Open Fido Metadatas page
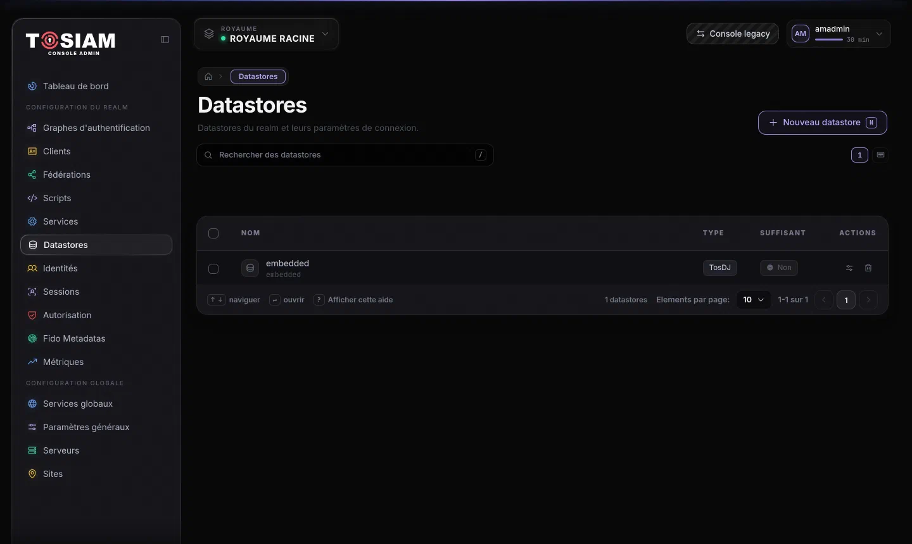Screen dimensions: 912x544 pyautogui.click(x=96, y=338)
